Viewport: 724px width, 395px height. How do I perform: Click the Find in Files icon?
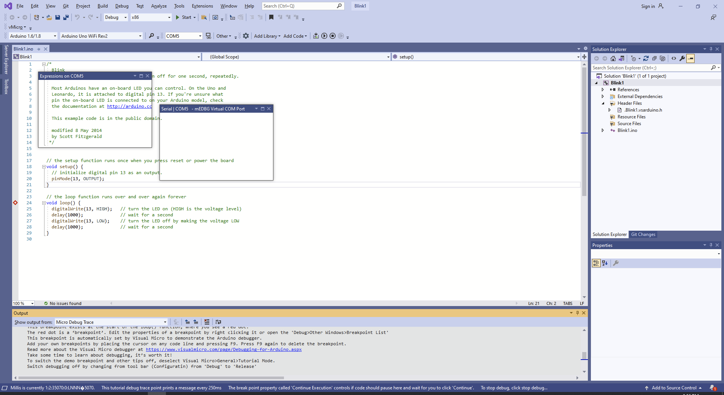pos(204,17)
